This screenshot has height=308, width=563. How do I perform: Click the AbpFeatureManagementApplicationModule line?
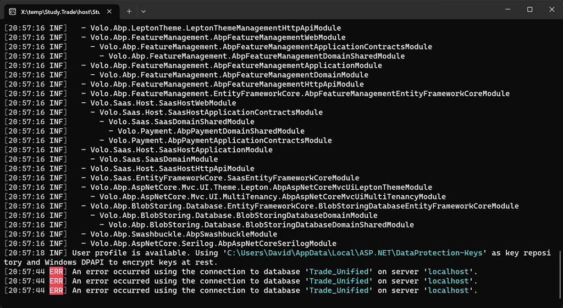coord(193,65)
